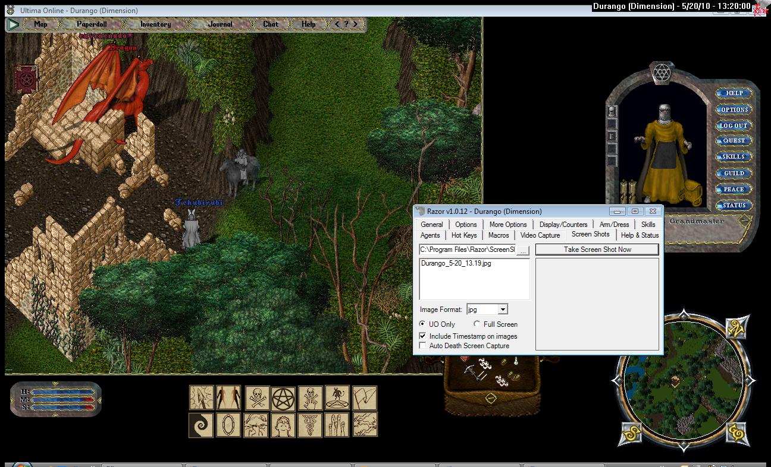Open the red pentagram spellbook icon
Image resolution: width=771 pixels, height=467 pixels.
point(26,79)
